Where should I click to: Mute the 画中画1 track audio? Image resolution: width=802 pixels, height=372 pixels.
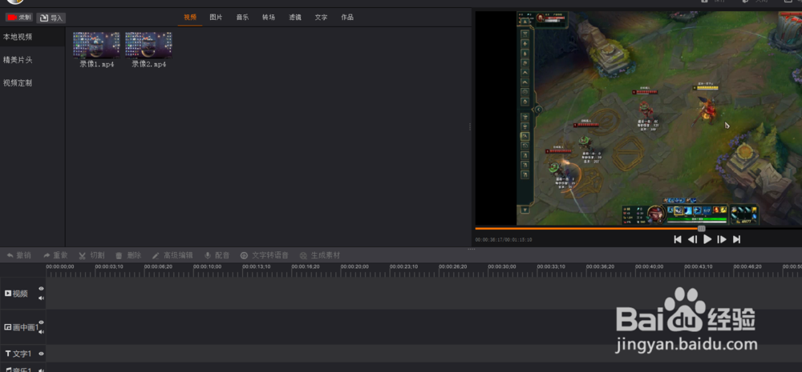click(x=42, y=332)
